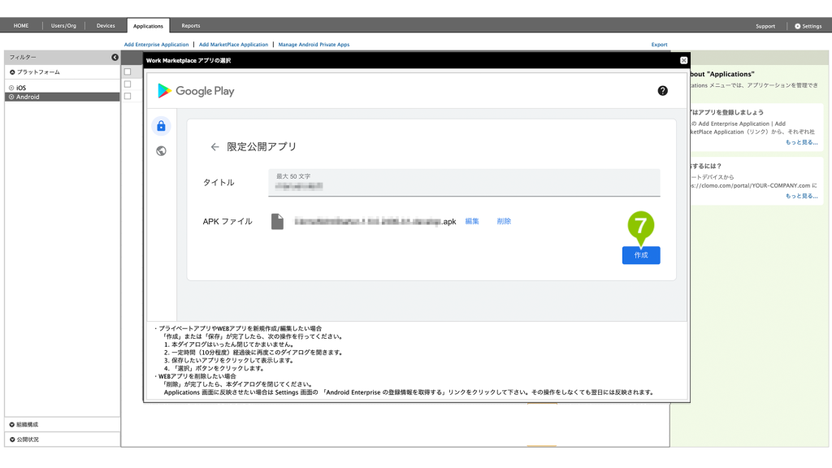Go back with the 限定公開アプリ arrow
Screen dimensions: 832x468
coord(214,147)
